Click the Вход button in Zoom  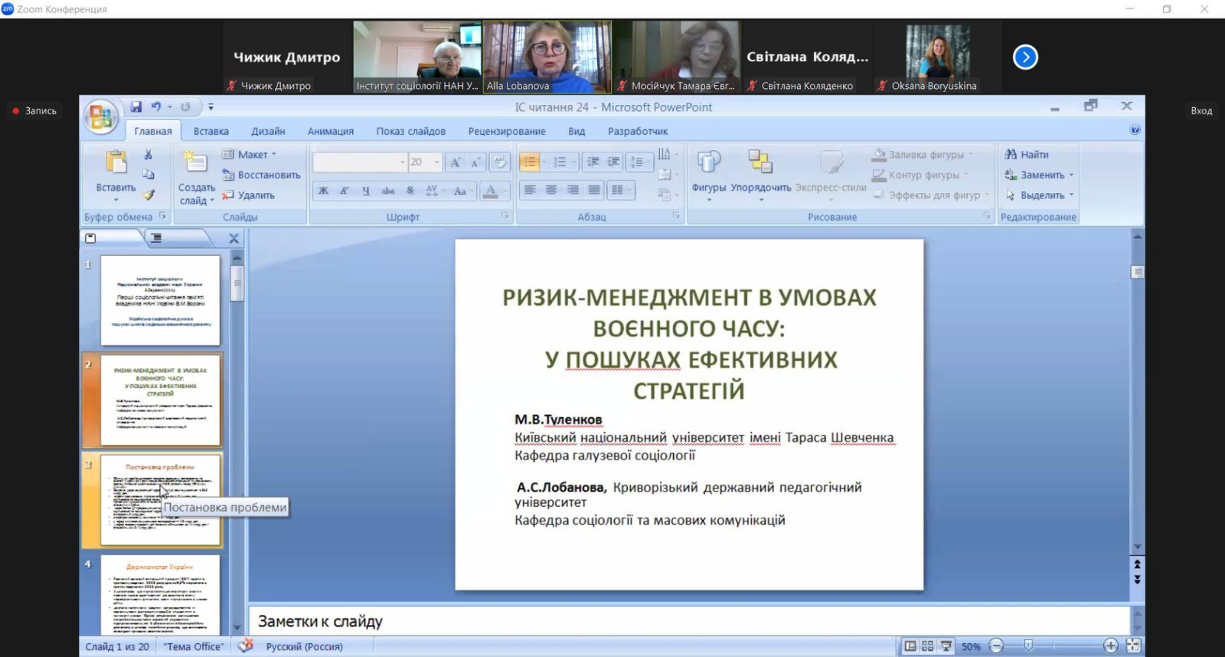pyautogui.click(x=1201, y=110)
